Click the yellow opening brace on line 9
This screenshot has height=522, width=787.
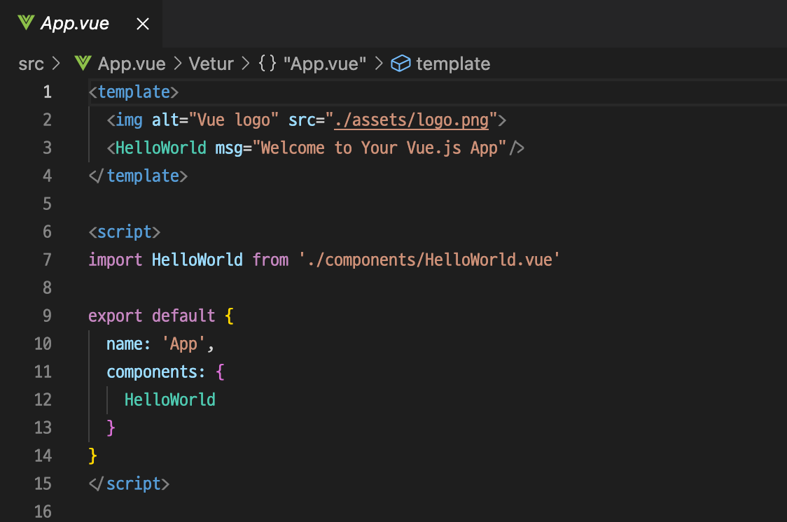230,316
